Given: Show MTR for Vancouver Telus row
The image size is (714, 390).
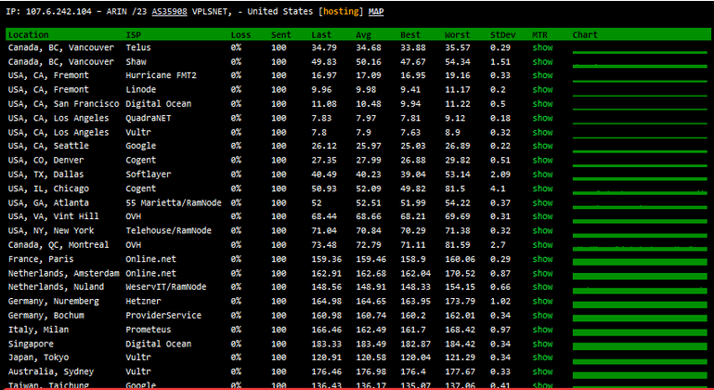Looking at the screenshot, I should coord(542,47).
